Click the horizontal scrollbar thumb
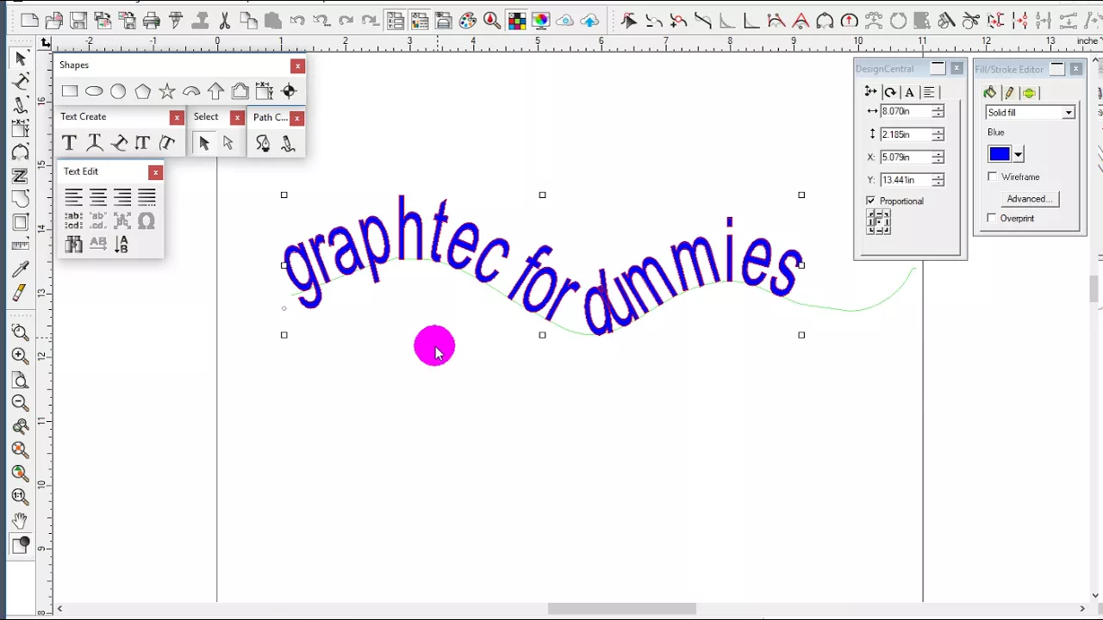Viewport: 1103px width, 620px height. click(621, 609)
